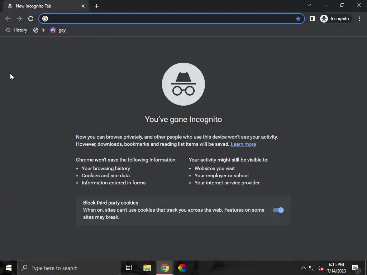
Task: Click the Google icon in address bar
Action: 45,19
